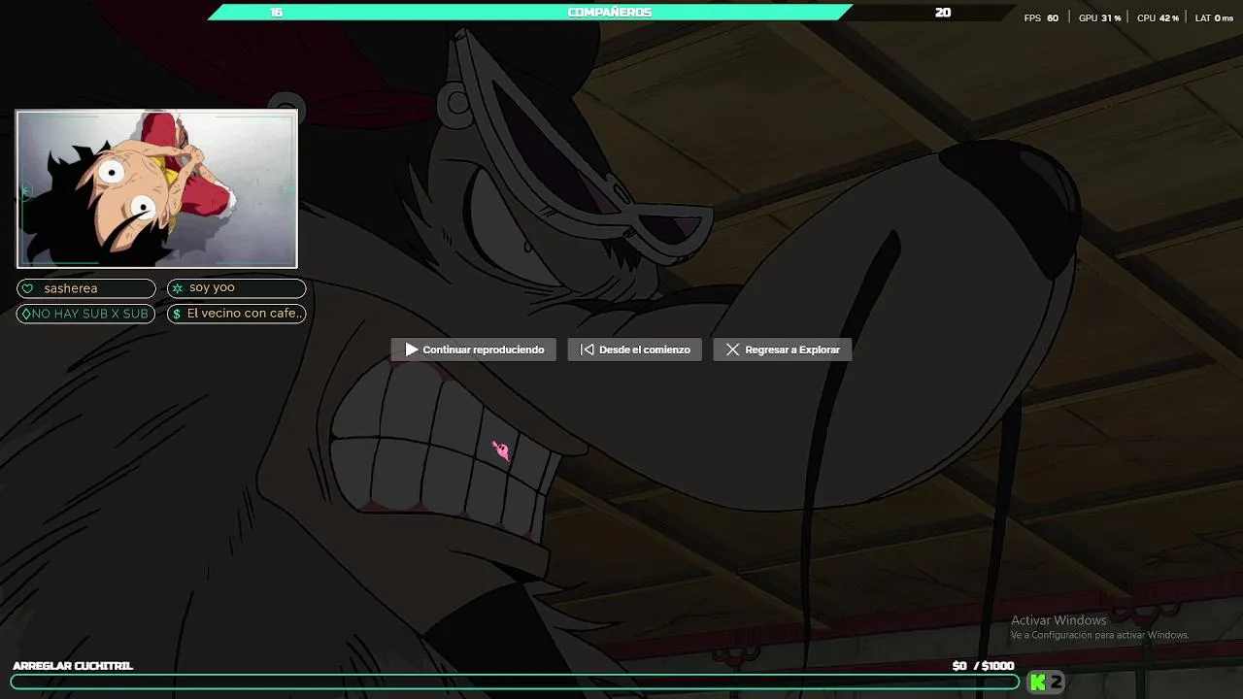This screenshot has height=699, width=1243.
Task: Click the GPU 31 % stat
Action: 1100,18
